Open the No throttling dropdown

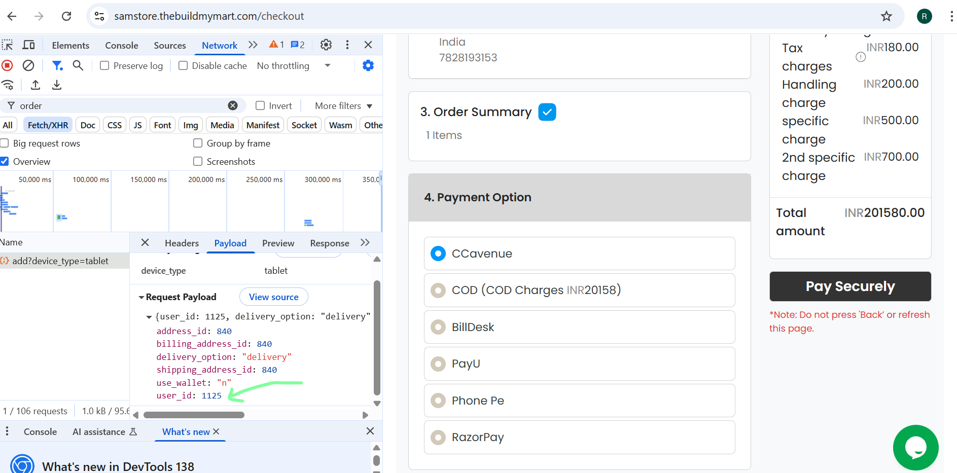click(x=294, y=65)
